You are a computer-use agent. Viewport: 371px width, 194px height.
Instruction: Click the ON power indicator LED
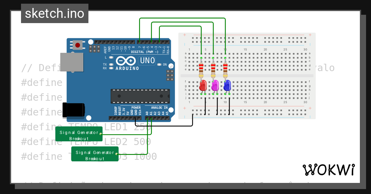pyautogui.click(x=159, y=65)
